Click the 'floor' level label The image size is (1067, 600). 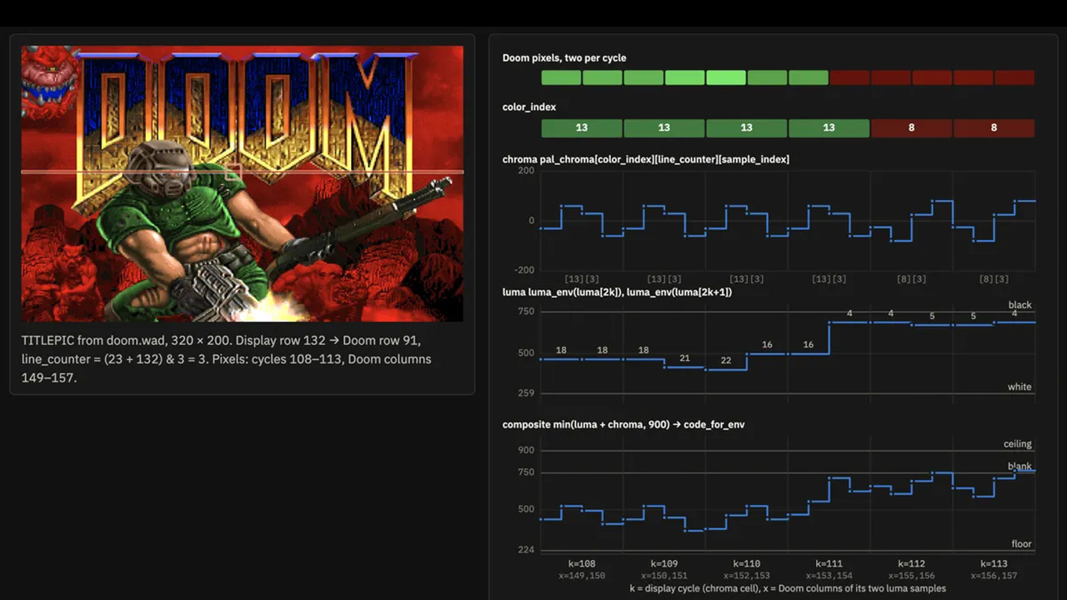pyautogui.click(x=1022, y=544)
